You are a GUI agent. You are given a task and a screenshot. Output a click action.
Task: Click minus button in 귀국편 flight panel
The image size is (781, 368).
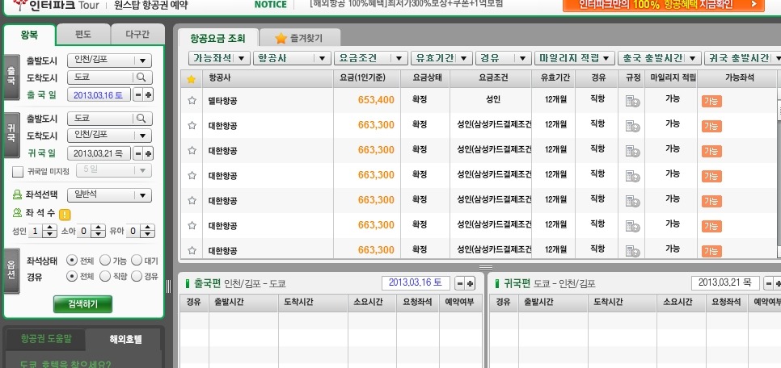tap(769, 283)
